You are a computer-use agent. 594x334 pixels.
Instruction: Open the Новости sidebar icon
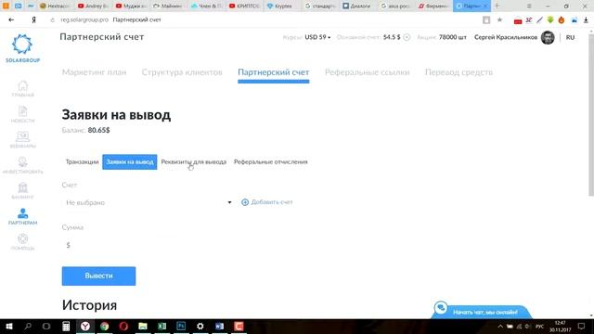pyautogui.click(x=22, y=114)
